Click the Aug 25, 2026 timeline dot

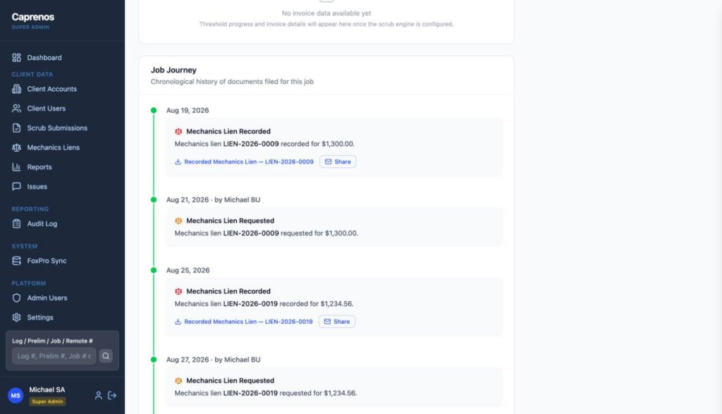point(154,270)
